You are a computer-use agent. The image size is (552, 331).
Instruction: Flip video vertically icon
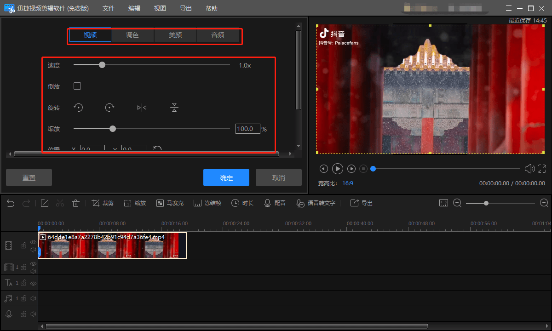pyautogui.click(x=174, y=108)
